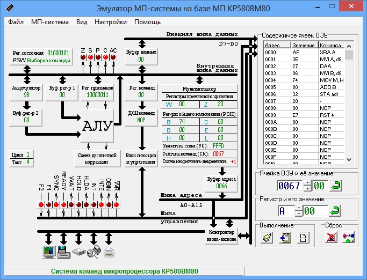Click the torn-page execution icon
The image size is (367, 280).
(303, 238)
